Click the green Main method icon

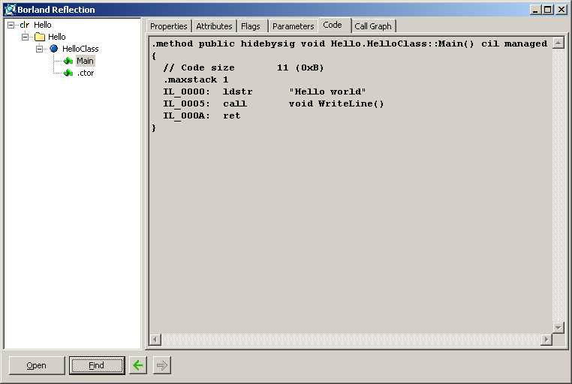tap(68, 61)
